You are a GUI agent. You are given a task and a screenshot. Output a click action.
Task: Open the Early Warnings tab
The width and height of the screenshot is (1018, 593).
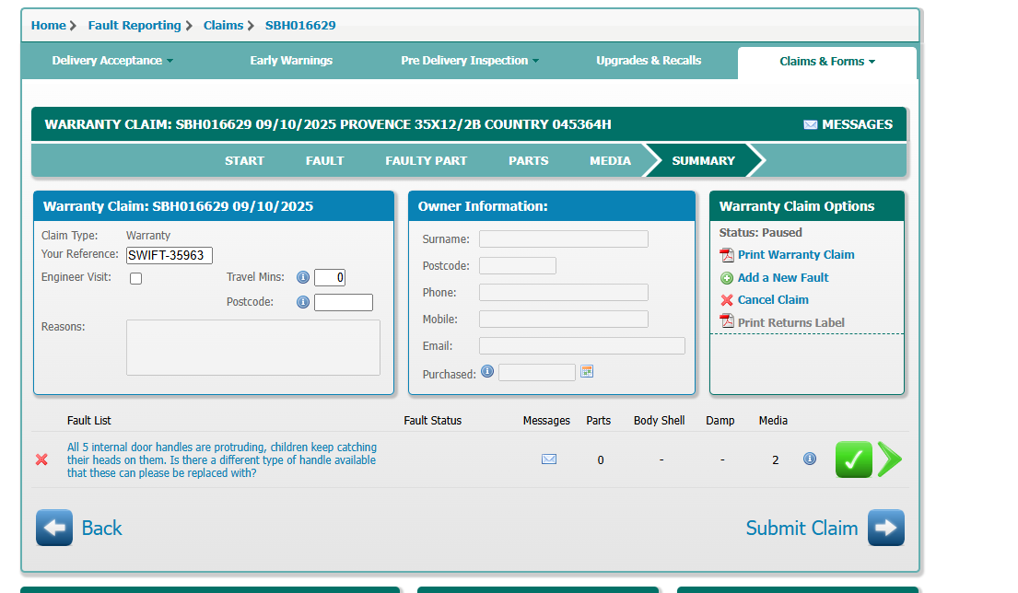click(291, 61)
